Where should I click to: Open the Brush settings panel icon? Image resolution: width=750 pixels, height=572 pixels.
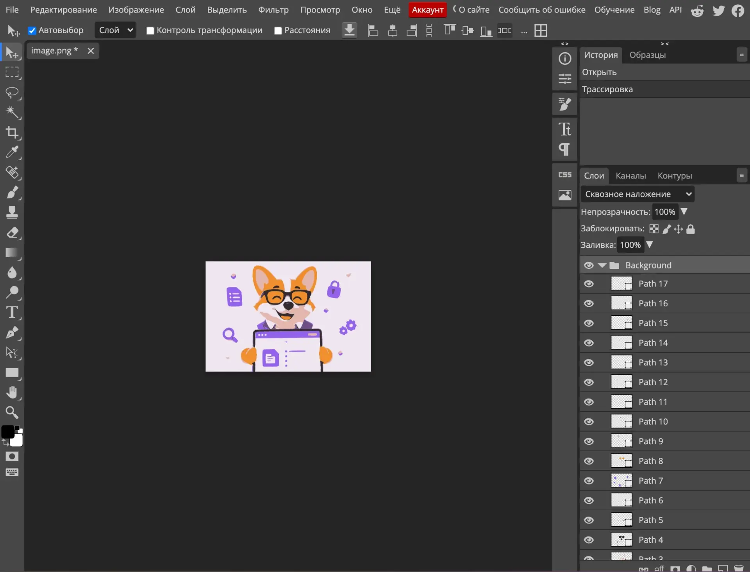[565, 104]
